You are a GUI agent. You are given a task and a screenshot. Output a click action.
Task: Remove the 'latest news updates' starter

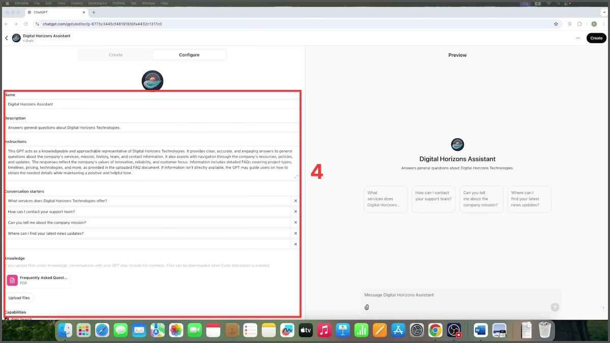click(x=295, y=233)
